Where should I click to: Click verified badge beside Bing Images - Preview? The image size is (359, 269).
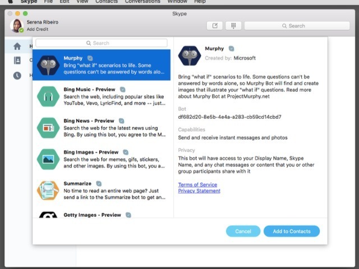point(126,152)
